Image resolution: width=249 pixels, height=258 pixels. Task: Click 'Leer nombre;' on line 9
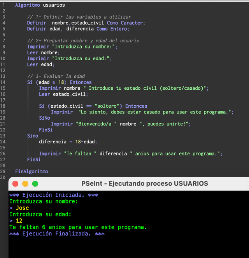43,52
